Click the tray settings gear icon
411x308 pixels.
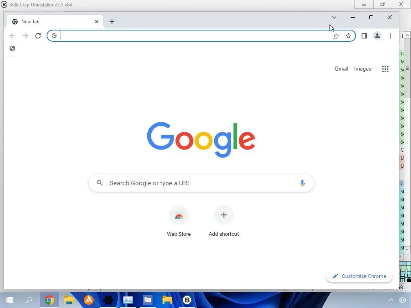[403, 300]
